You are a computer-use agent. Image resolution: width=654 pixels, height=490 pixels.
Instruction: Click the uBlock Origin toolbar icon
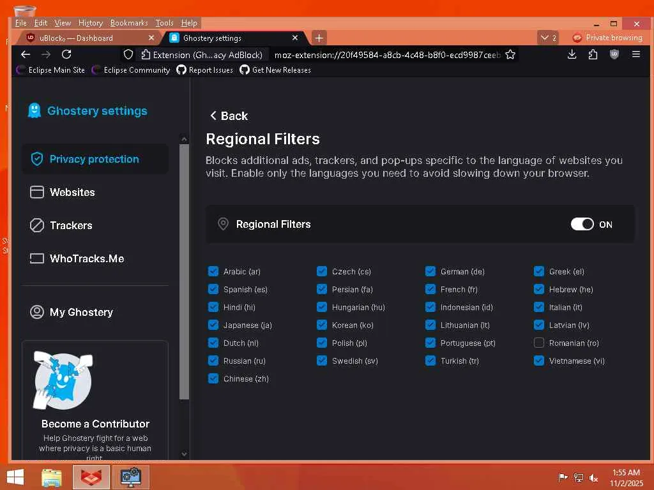point(614,54)
